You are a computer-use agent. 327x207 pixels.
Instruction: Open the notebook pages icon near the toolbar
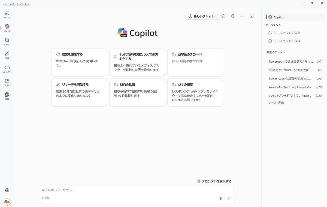point(232,16)
